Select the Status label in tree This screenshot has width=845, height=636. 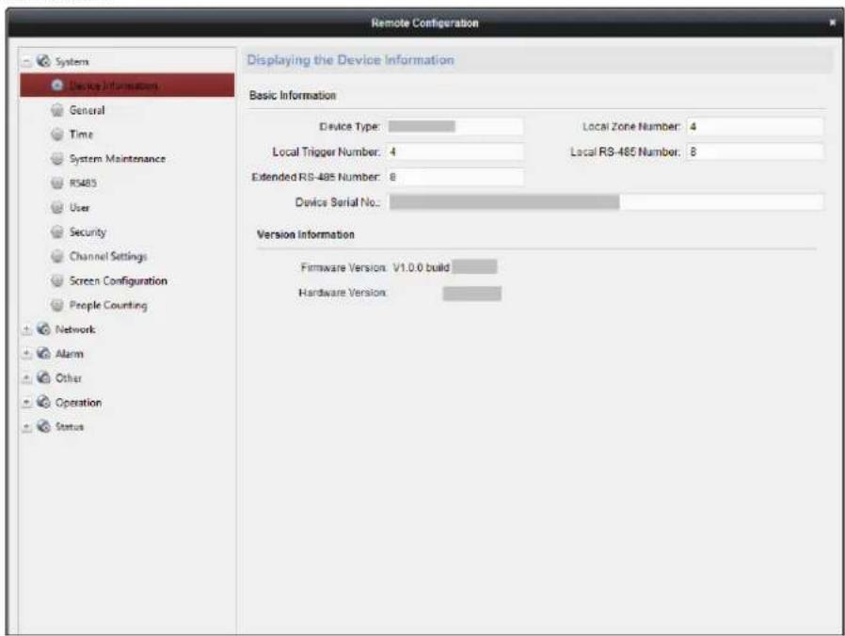pos(70,427)
